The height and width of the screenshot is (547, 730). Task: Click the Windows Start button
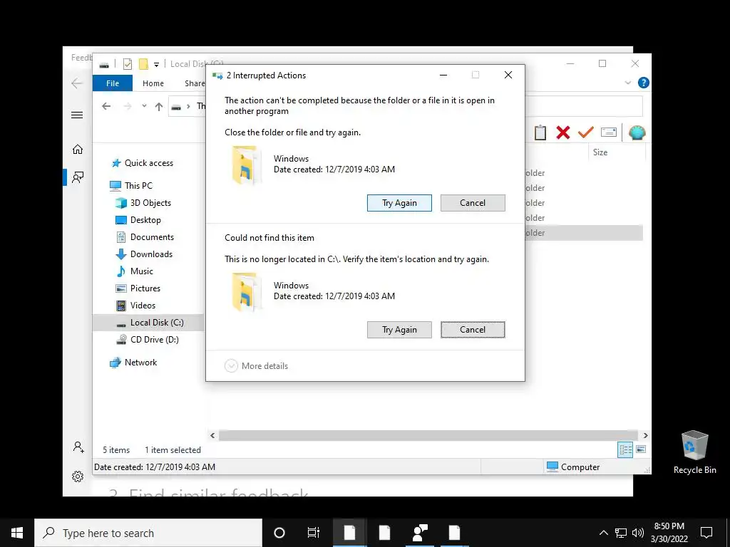[17, 533]
